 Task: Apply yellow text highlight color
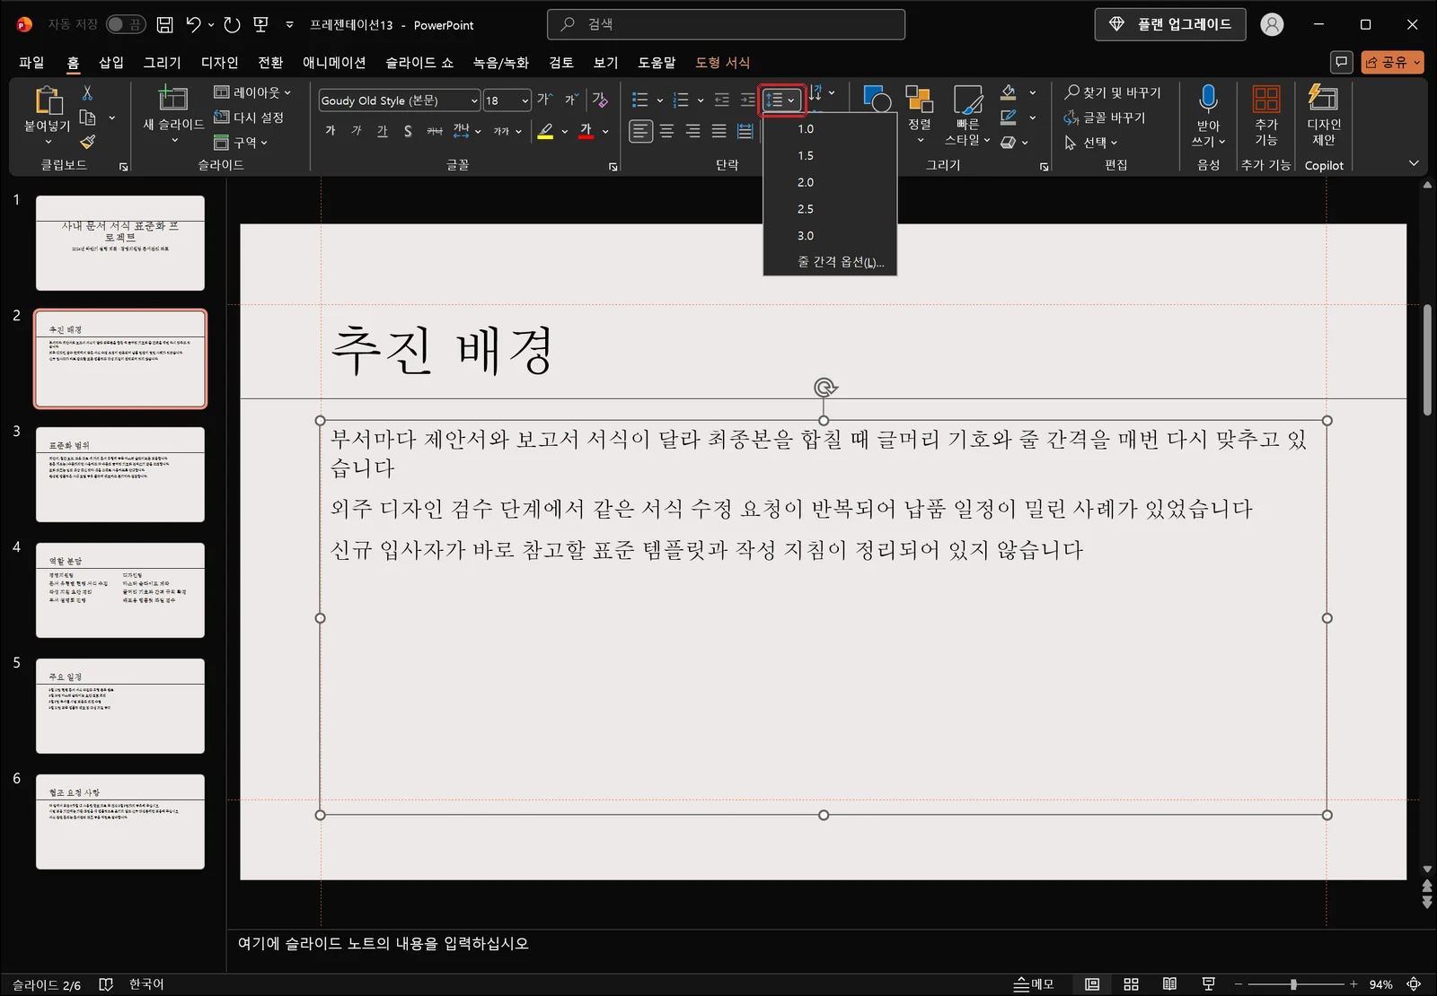tap(545, 131)
